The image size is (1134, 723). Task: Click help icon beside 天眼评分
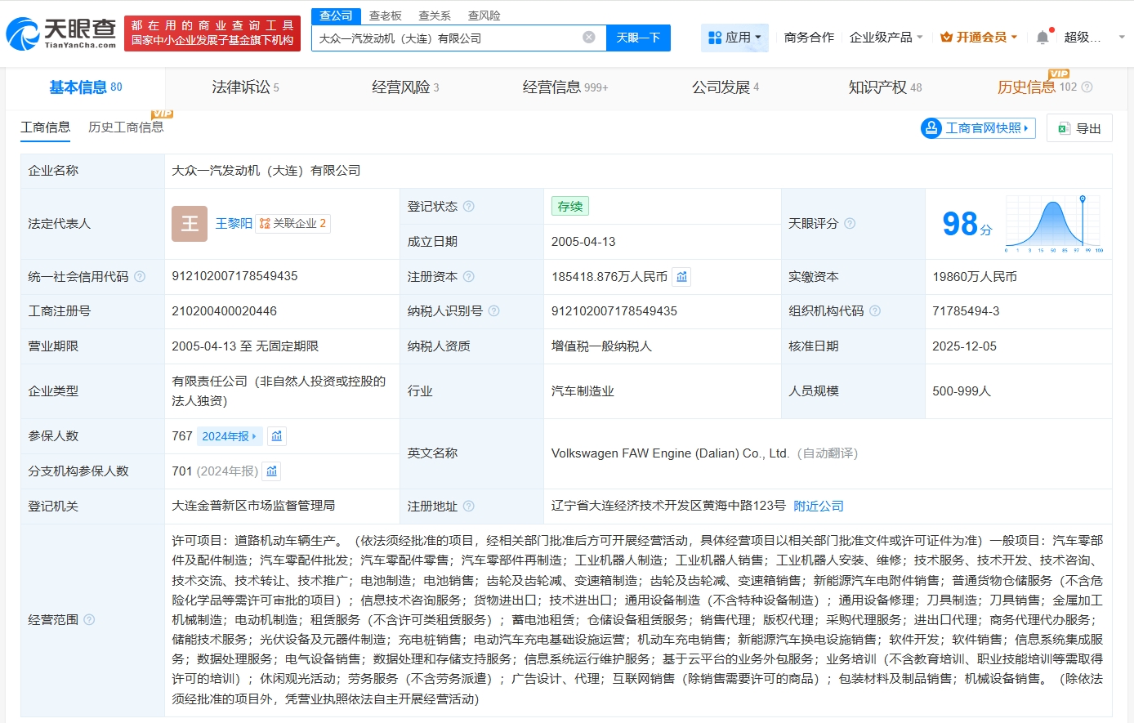pos(850,224)
